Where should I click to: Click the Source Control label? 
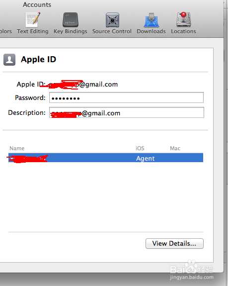tap(112, 31)
